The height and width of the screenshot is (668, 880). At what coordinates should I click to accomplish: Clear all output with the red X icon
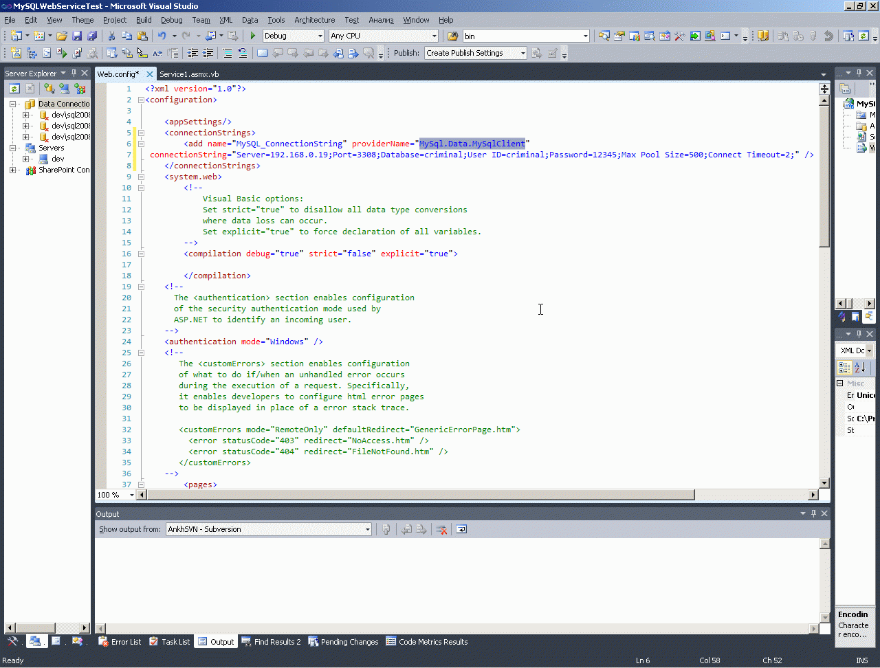coord(441,529)
